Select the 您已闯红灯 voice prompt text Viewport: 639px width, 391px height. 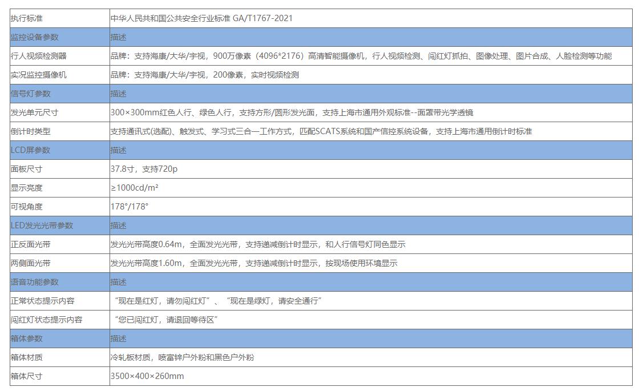(165, 320)
